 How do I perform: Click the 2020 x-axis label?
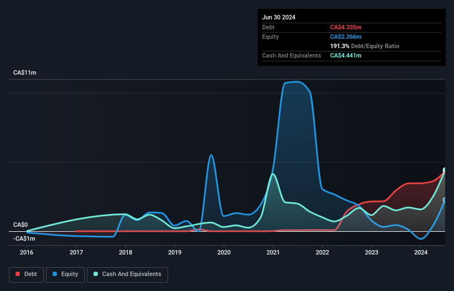click(x=224, y=252)
